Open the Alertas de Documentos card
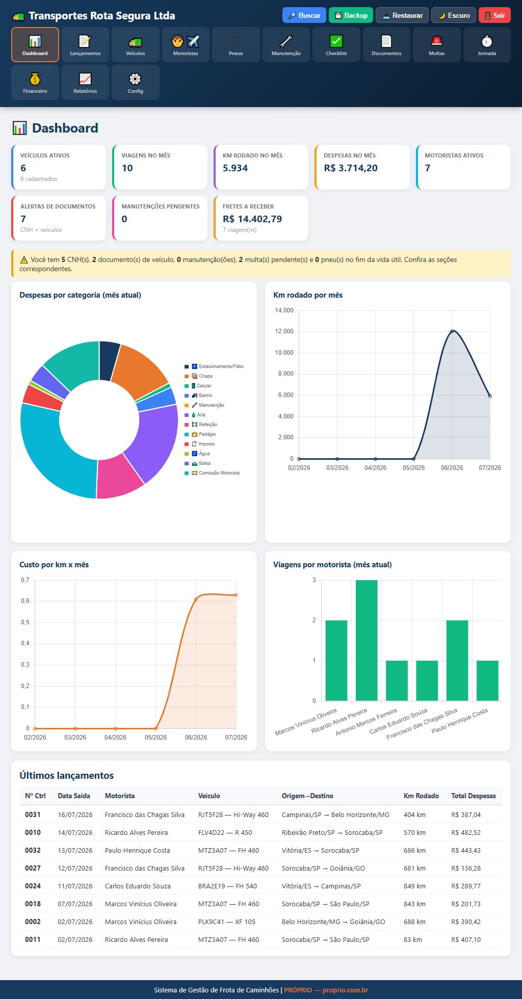 click(59, 218)
